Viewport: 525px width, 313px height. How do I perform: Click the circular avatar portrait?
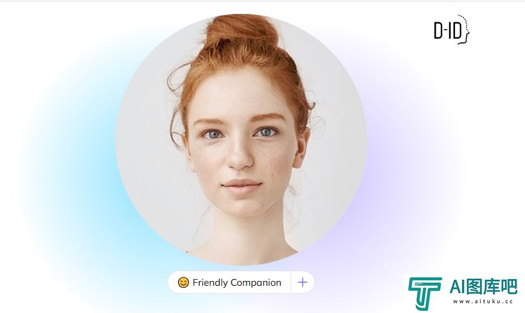pyautogui.click(x=241, y=139)
